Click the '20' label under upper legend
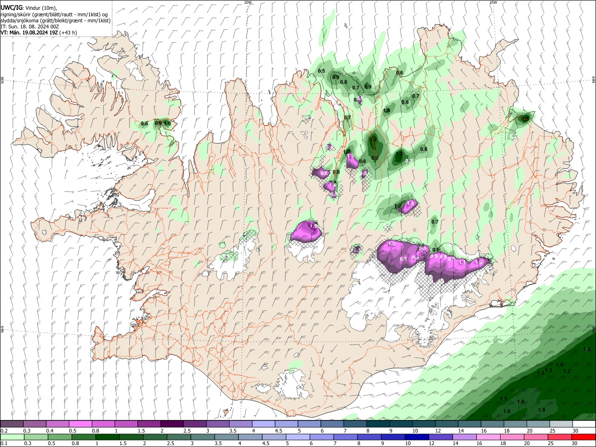This screenshot has height=447, width=596. [529, 431]
